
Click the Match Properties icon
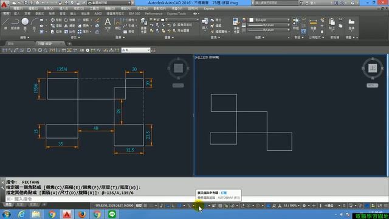coord(236,25)
